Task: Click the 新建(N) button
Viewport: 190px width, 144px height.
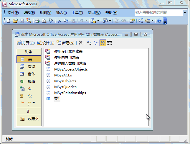Action: [65, 43]
